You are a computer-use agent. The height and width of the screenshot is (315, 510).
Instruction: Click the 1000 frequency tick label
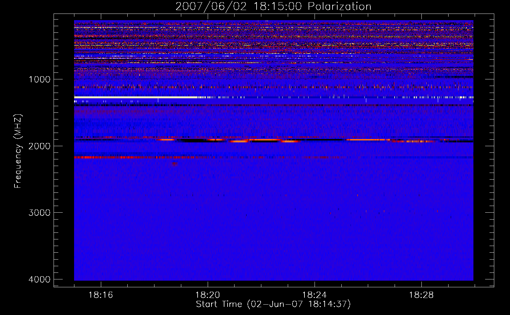tap(39, 79)
